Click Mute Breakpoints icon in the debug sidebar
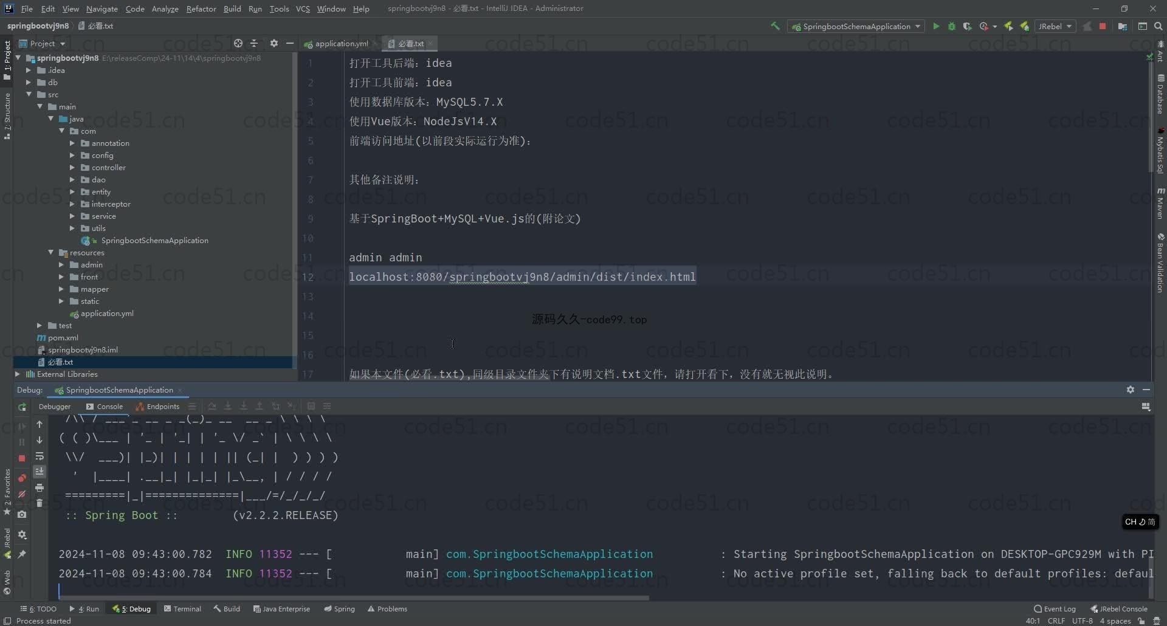Viewport: 1167px width, 626px height. point(22,494)
